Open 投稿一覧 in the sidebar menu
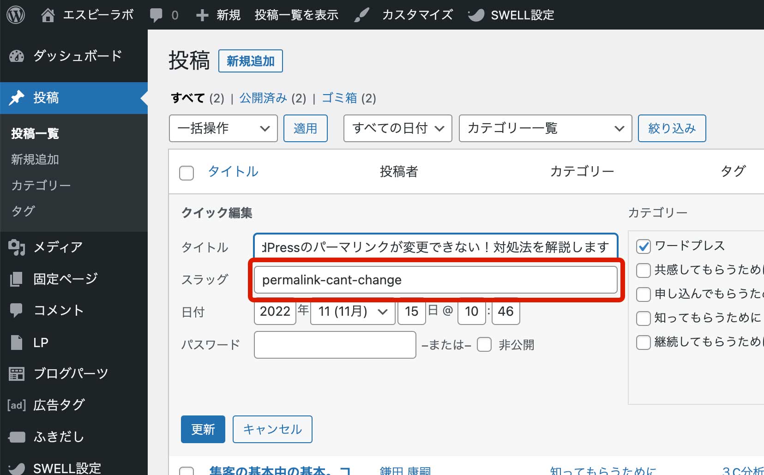The width and height of the screenshot is (764, 475). click(x=35, y=133)
